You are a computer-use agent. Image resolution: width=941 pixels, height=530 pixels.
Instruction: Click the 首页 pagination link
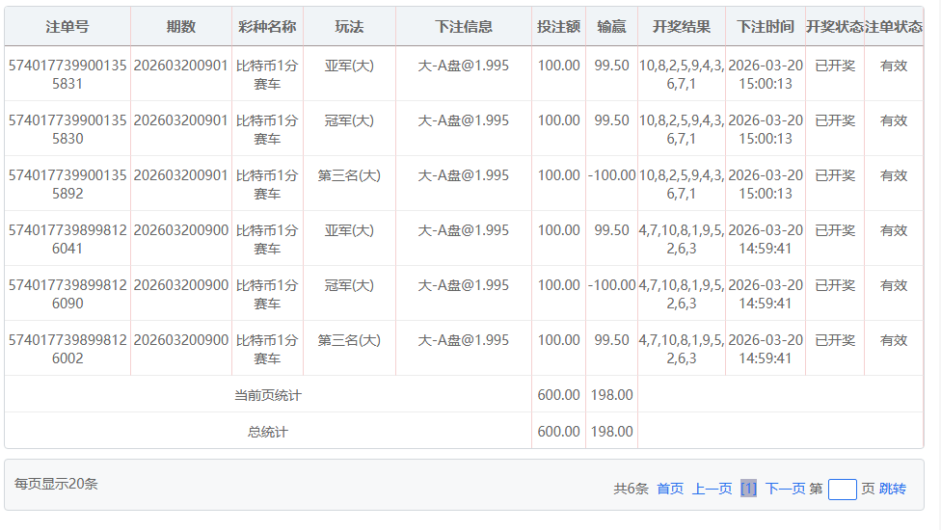click(x=670, y=489)
